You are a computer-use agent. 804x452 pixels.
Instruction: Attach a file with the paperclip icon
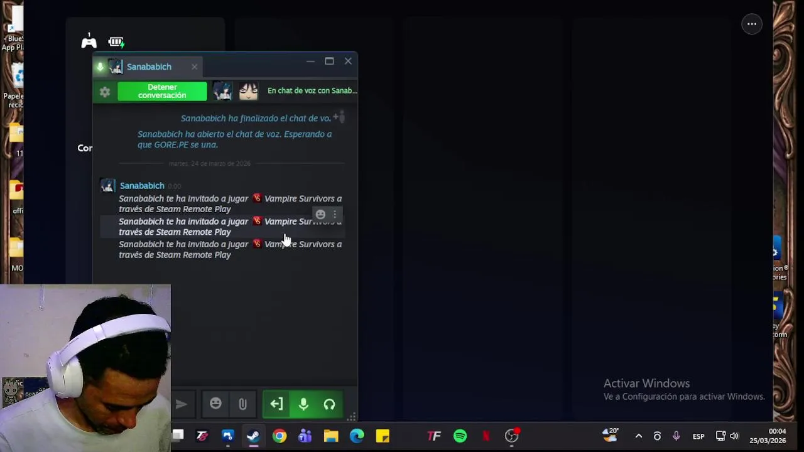[x=242, y=404]
